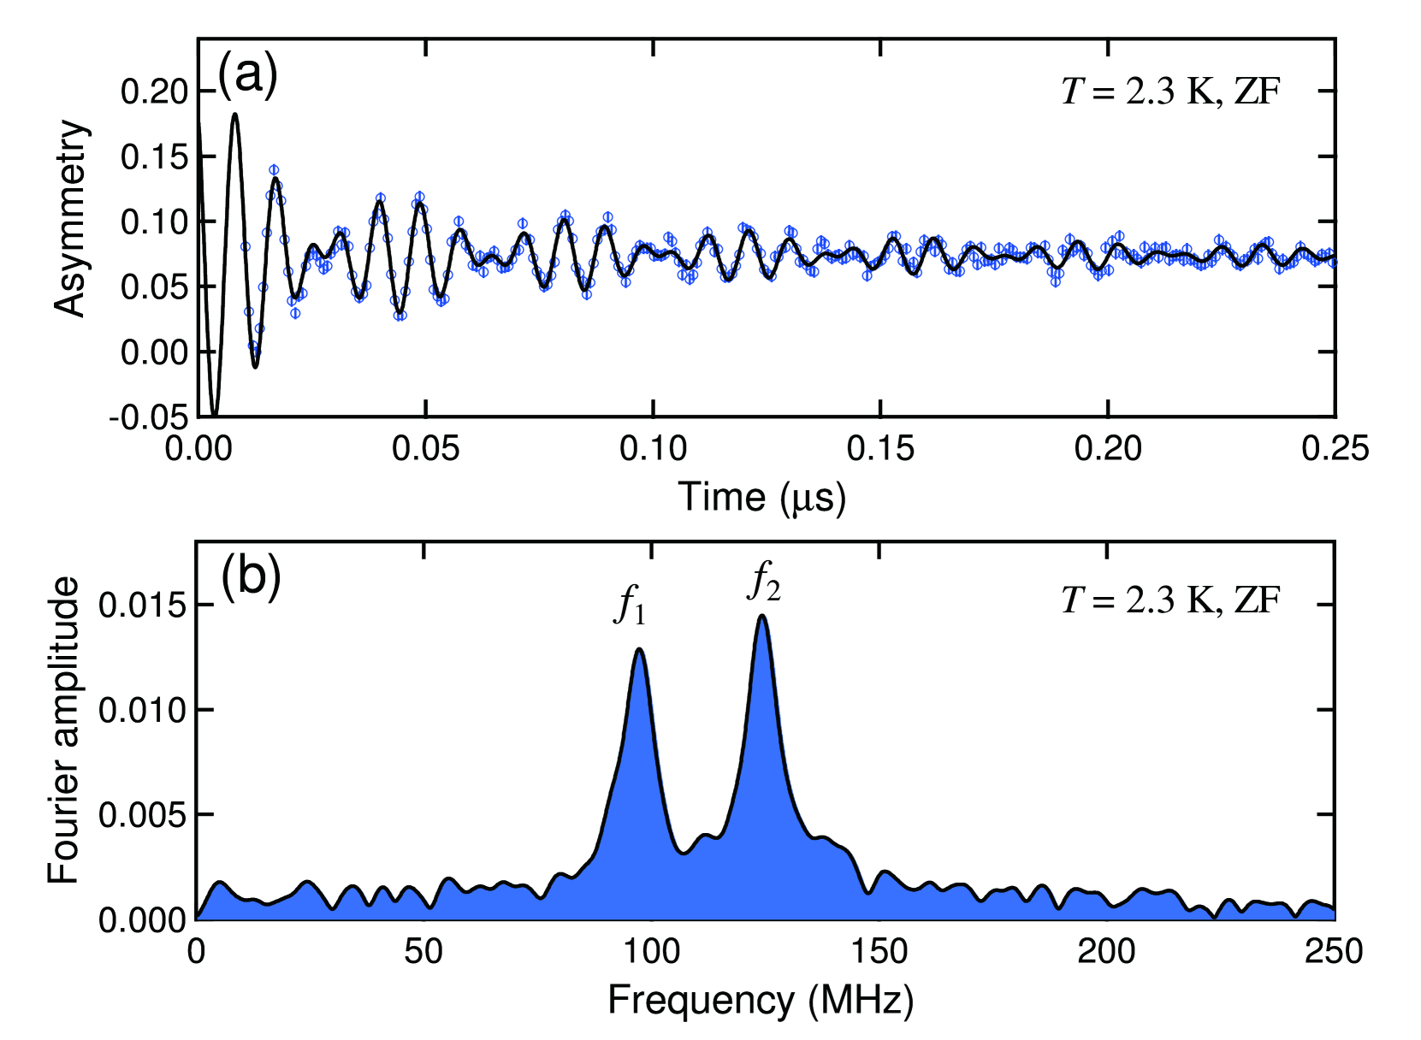The width and height of the screenshot is (1421, 1040).
Task: Click the 'T = 2.3 K, ZF' annotation in the Fourier plot
Action: (x=1169, y=600)
